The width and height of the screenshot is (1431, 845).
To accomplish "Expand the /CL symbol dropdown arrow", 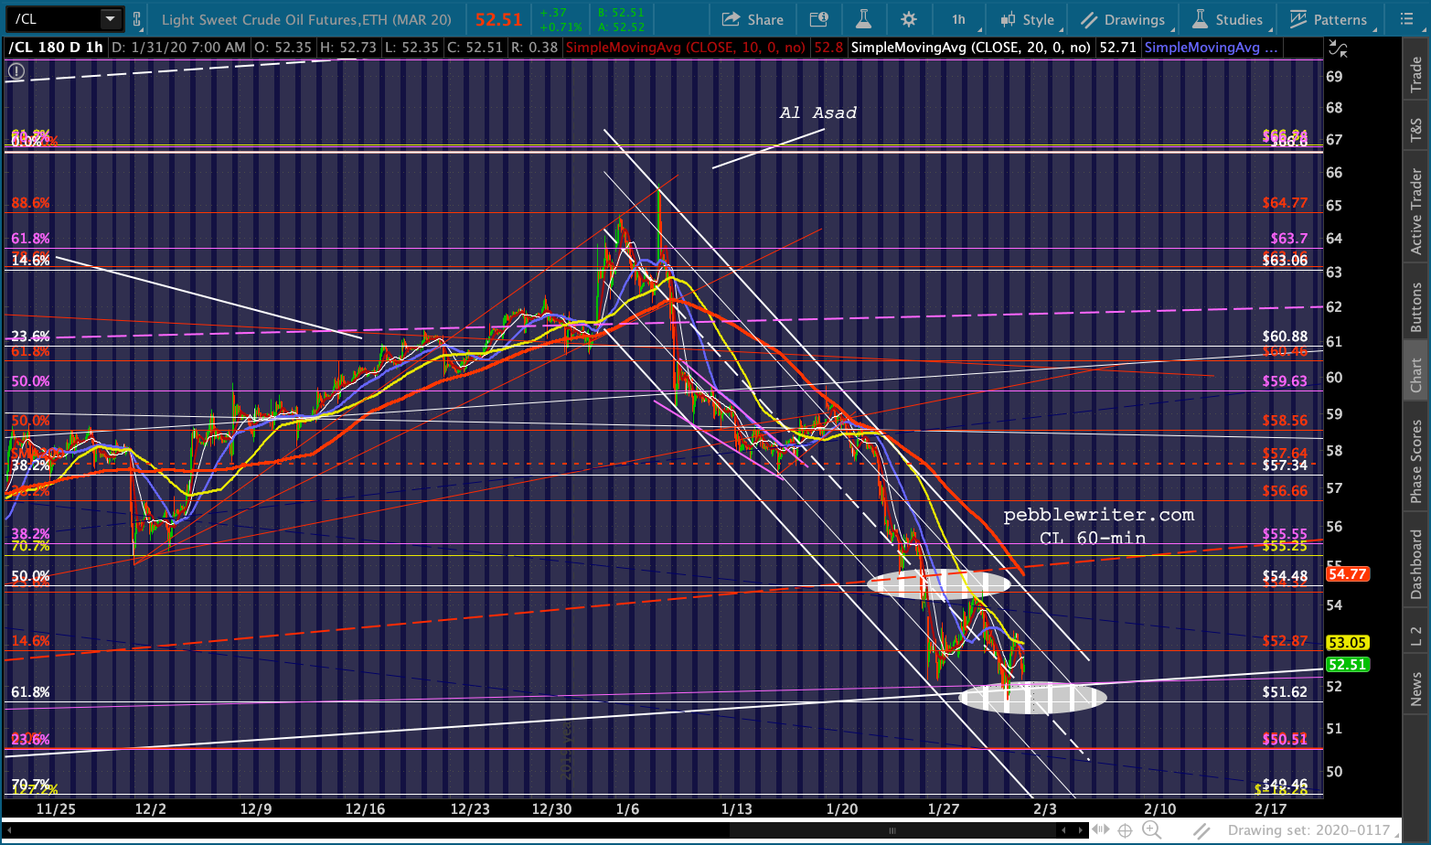I will click(110, 19).
